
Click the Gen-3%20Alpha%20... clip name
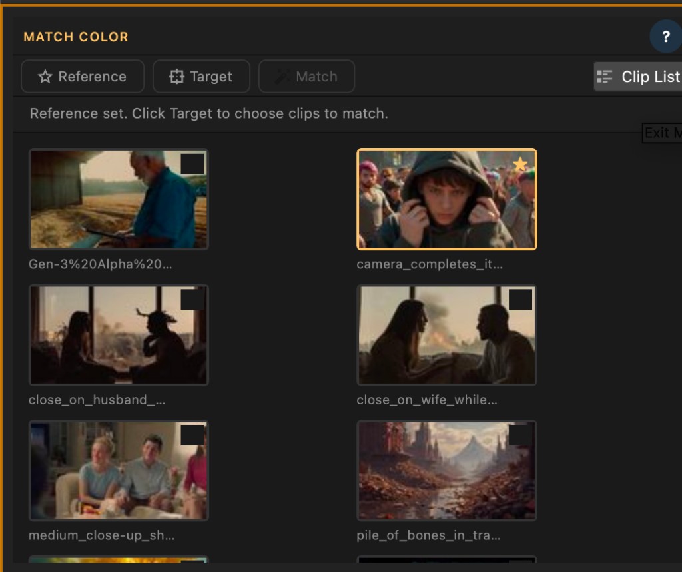[x=101, y=264]
